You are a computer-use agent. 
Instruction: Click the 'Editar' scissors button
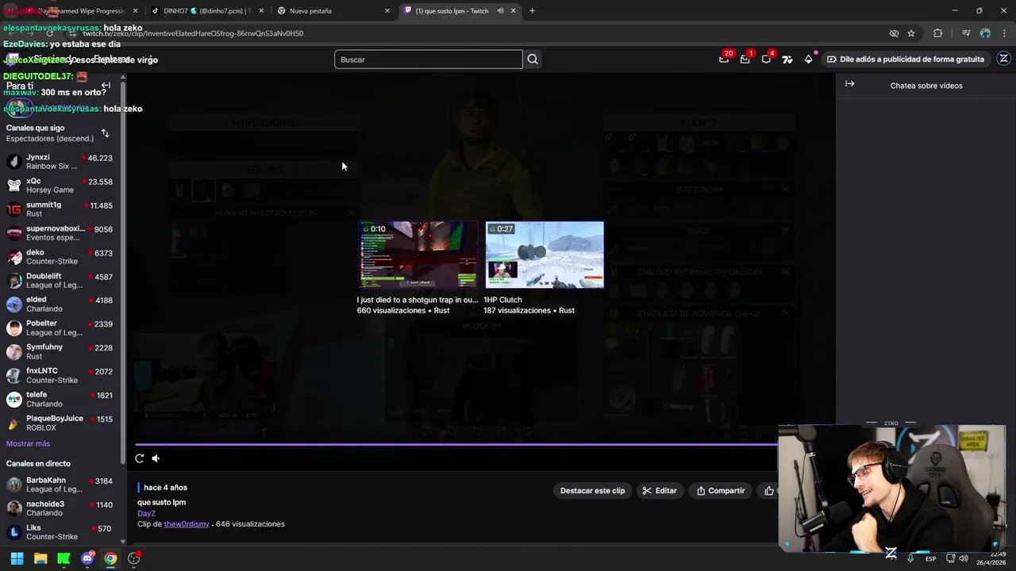click(660, 491)
